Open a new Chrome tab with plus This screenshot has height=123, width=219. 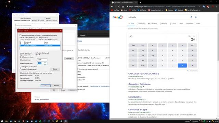[x=140, y=2]
